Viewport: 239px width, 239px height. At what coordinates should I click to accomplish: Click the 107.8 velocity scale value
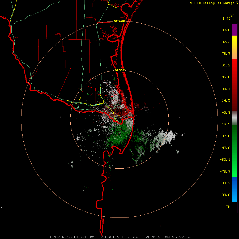(x=225, y=30)
